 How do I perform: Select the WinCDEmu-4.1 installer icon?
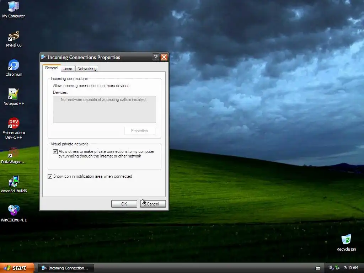pos(14,213)
